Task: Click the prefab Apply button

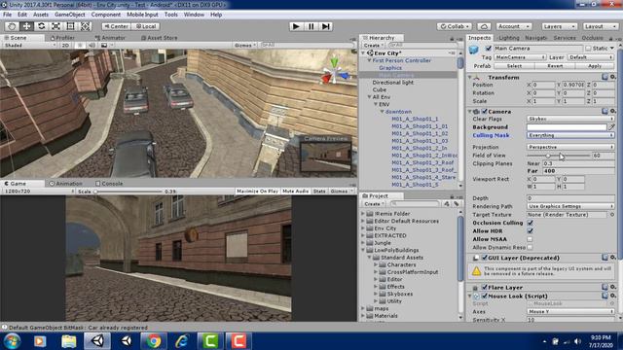Action: [595, 66]
